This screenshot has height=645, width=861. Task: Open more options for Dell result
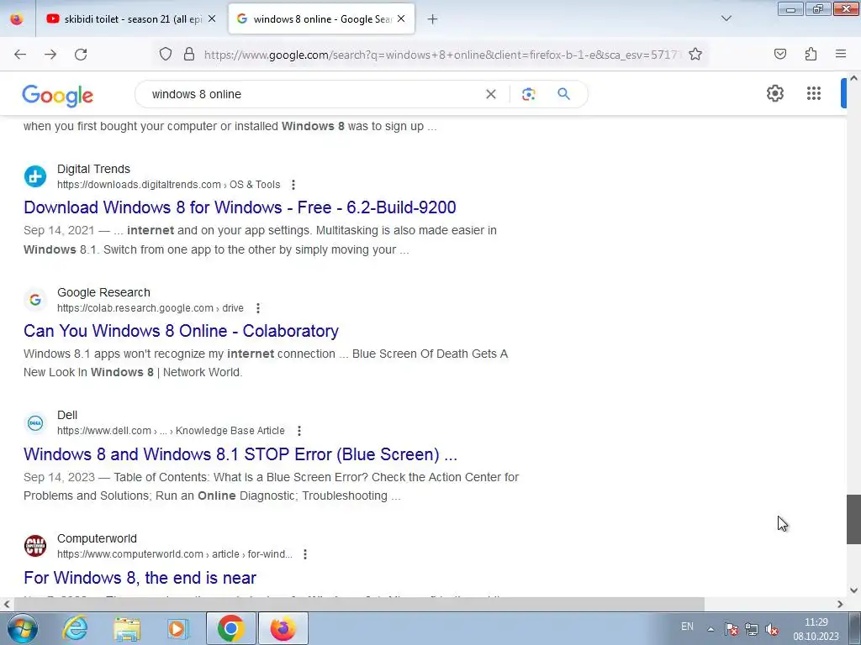pos(298,431)
